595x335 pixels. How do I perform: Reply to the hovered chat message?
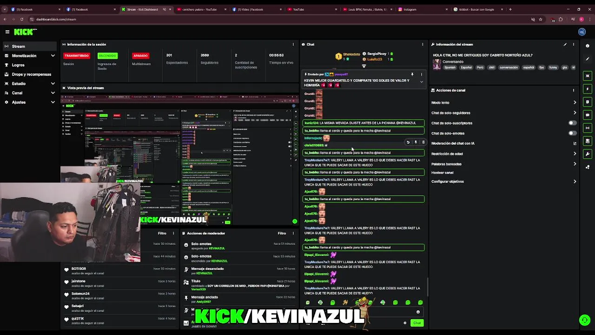click(408, 142)
